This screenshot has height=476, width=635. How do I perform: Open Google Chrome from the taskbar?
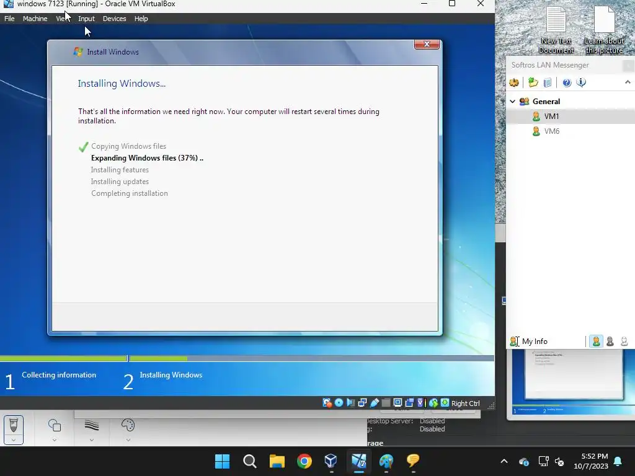(x=304, y=461)
